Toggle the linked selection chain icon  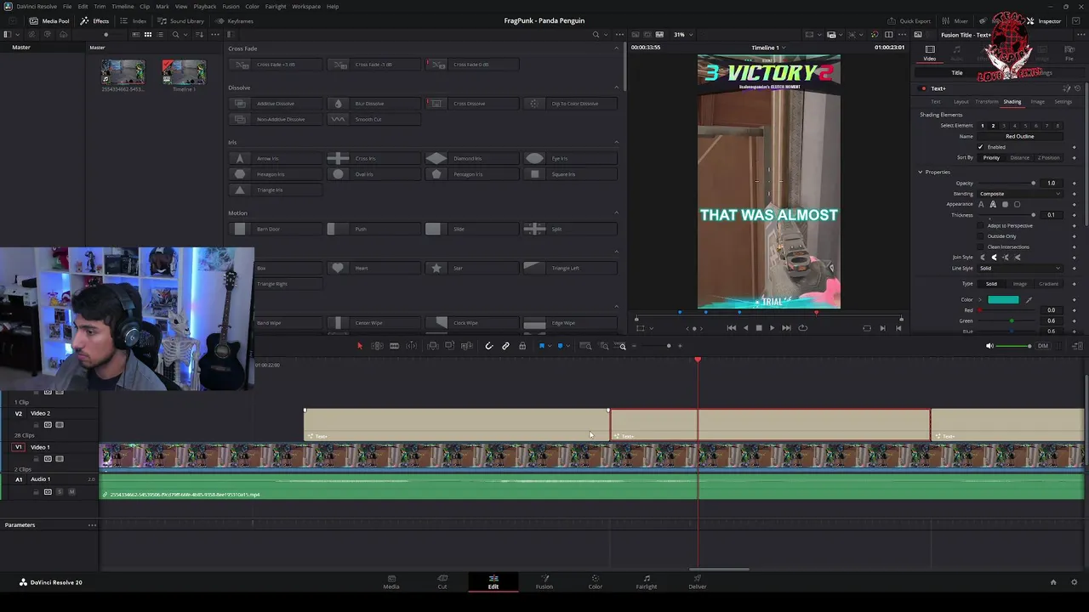point(505,346)
